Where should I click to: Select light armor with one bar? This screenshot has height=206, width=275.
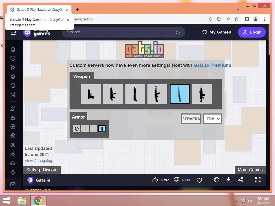coord(85,129)
